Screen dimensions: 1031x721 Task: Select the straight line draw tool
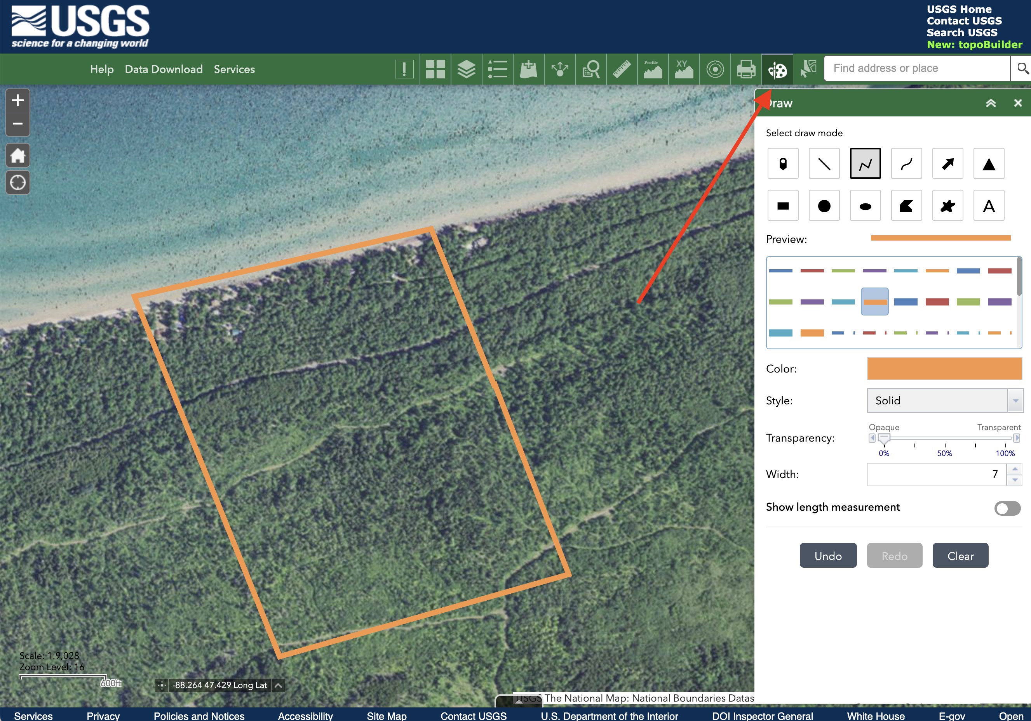pyautogui.click(x=824, y=164)
